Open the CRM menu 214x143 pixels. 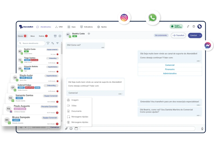59,27
